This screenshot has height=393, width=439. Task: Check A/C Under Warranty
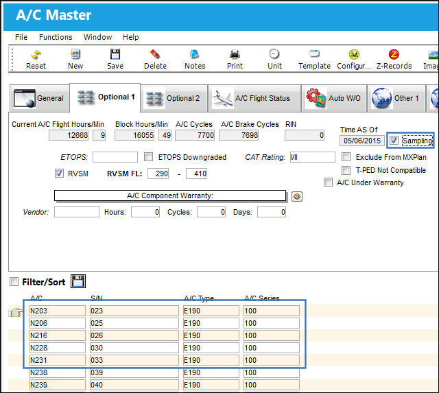(328, 182)
